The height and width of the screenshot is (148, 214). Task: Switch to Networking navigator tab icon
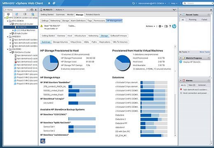click(x=33, y=14)
